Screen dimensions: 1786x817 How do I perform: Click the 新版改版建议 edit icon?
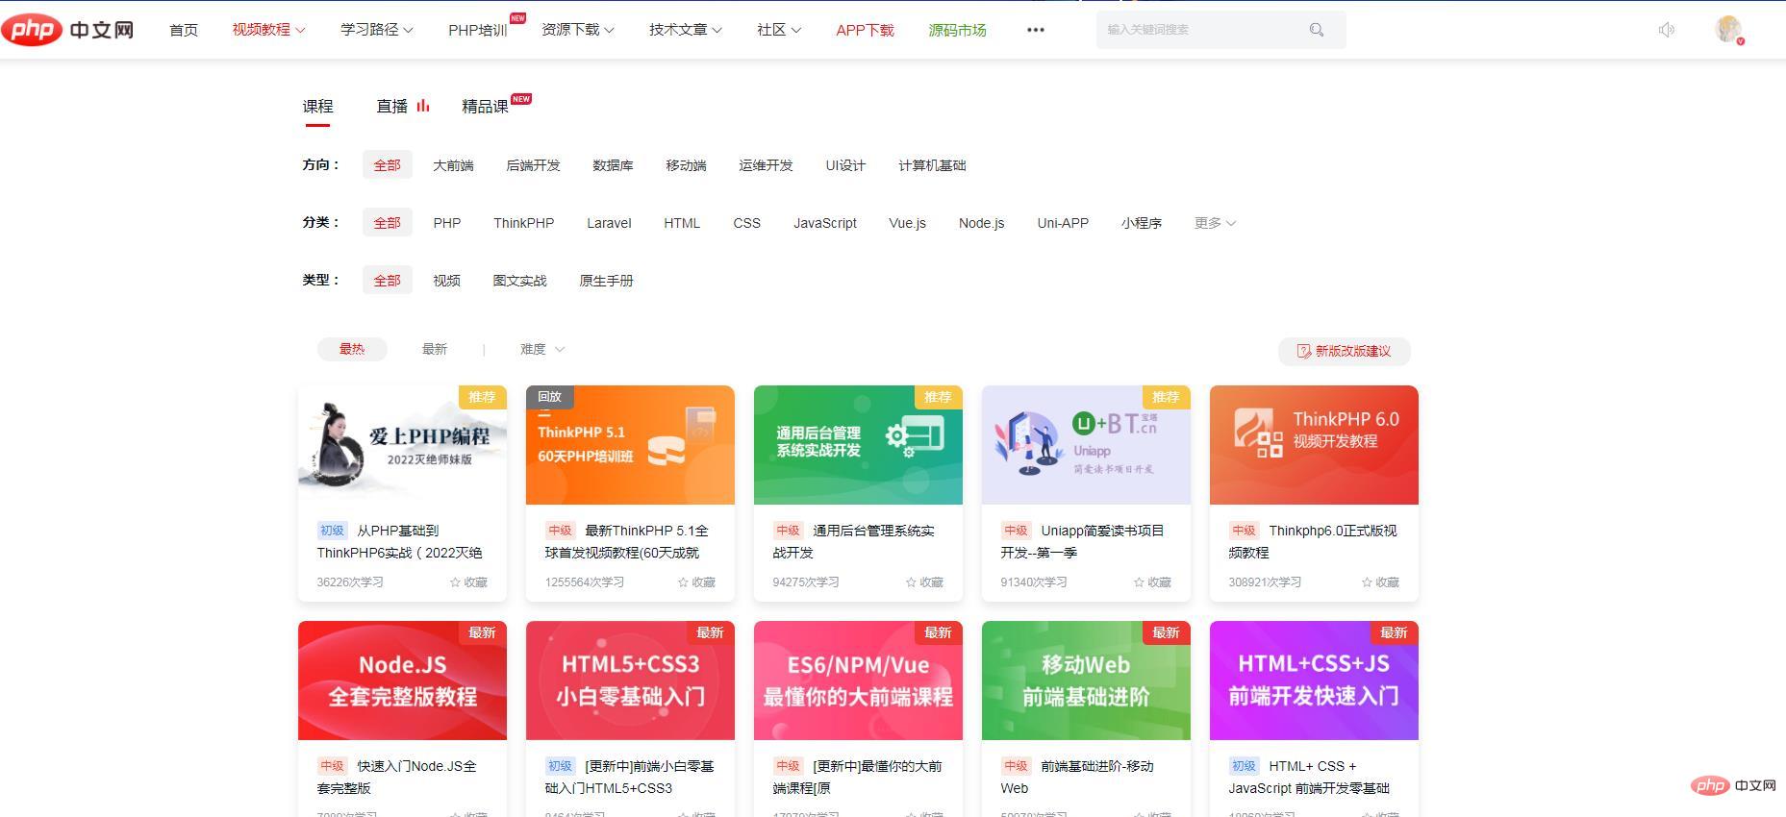coord(1304,351)
